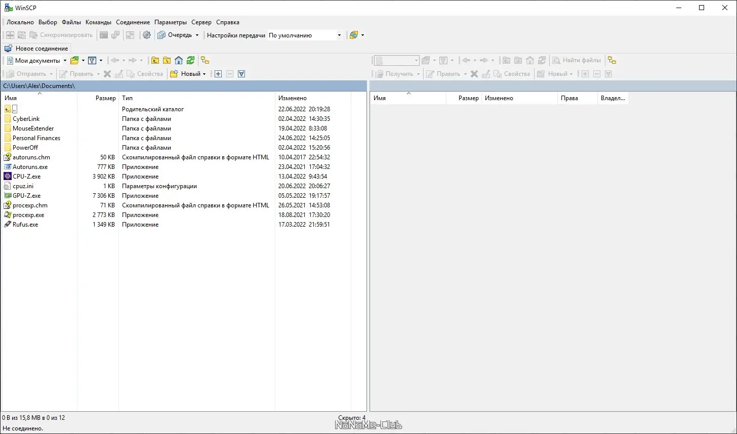
Task: Click the delete X icon in local toolbar
Action: click(x=107, y=74)
